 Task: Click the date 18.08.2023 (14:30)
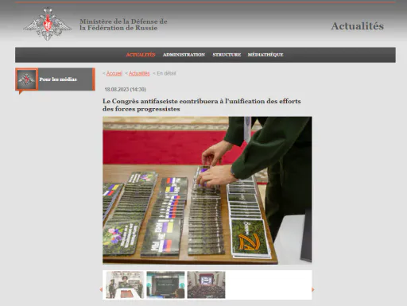point(126,89)
